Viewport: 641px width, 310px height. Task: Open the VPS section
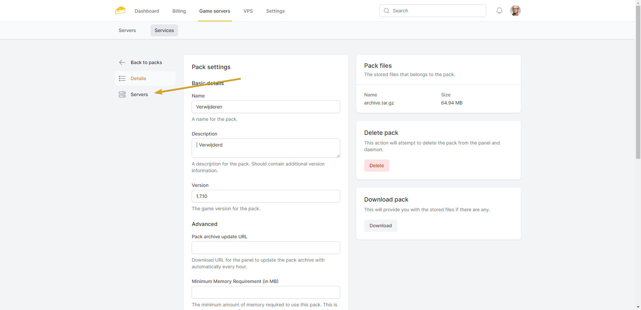(248, 11)
